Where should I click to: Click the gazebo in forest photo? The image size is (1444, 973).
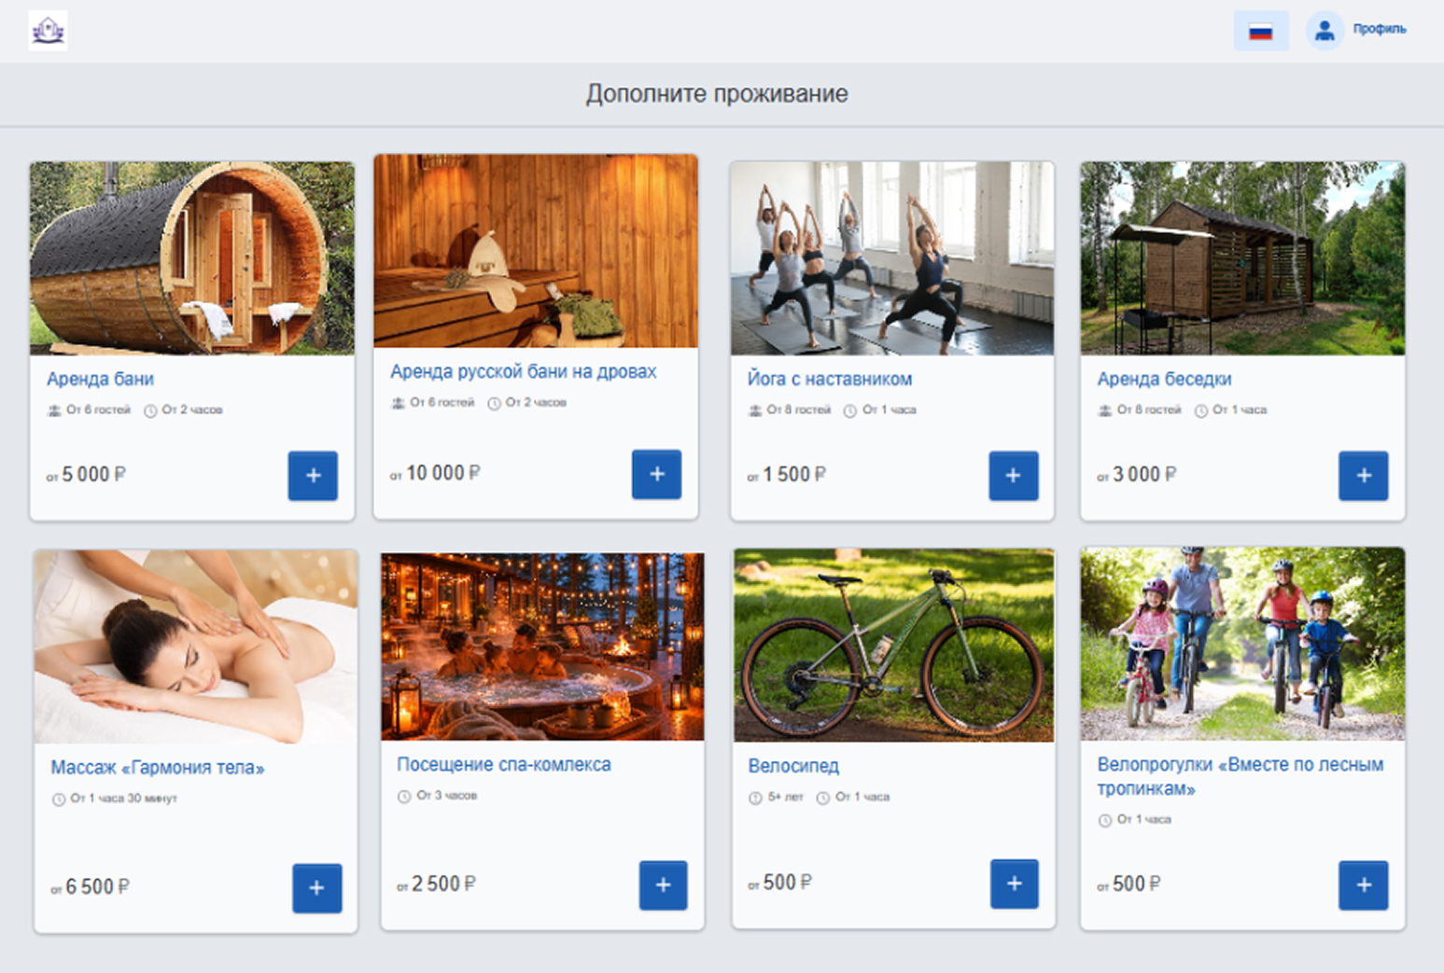point(1242,258)
